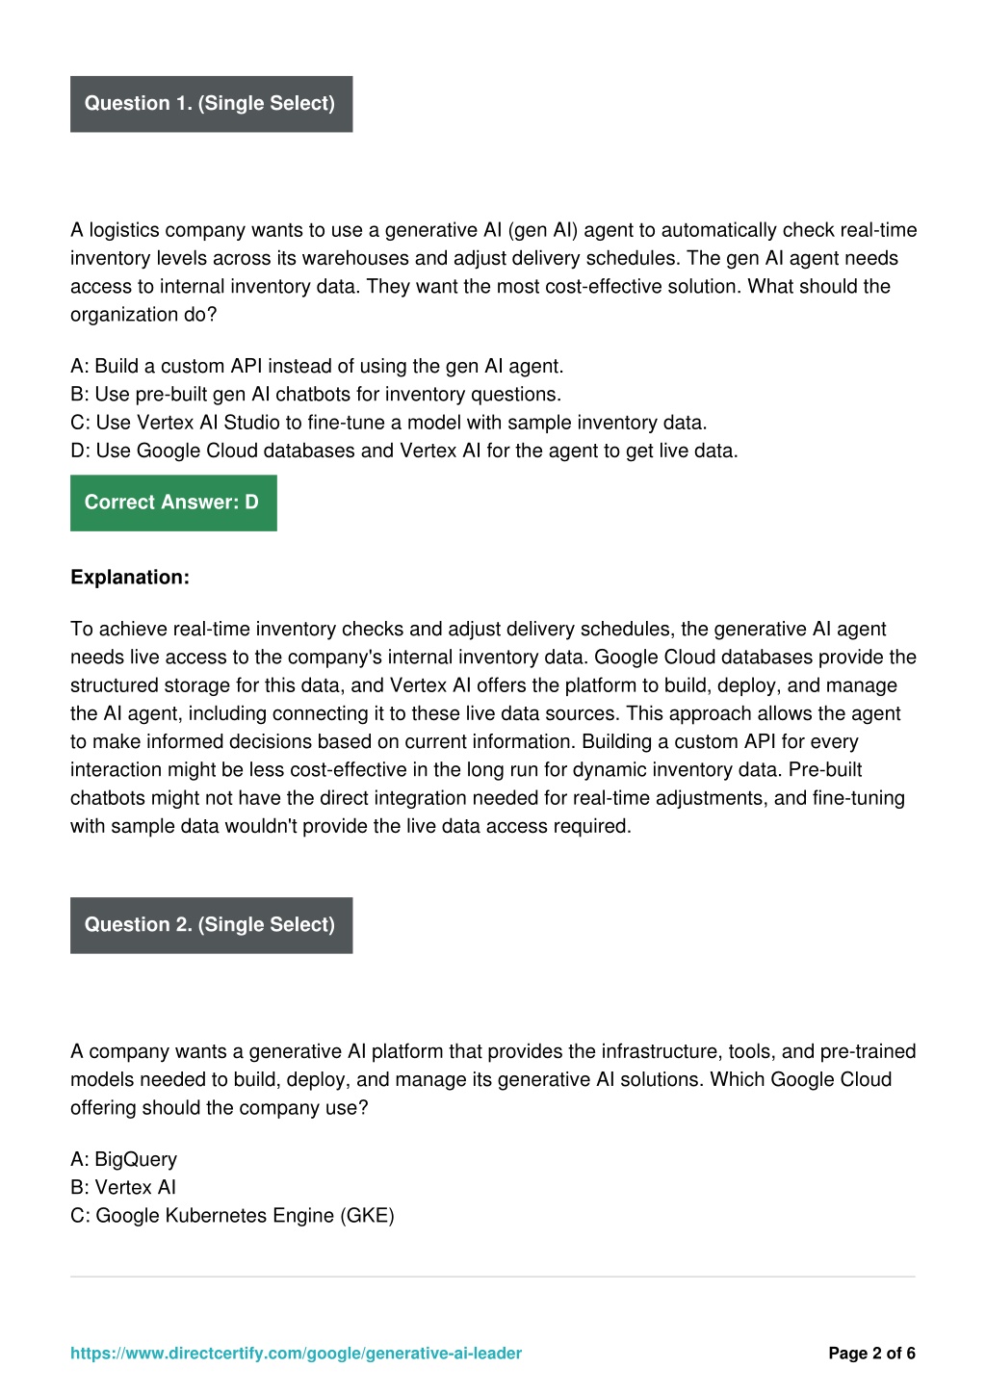Choose answer A: BigQuery
Image resolution: width=986 pixels, height=1394 pixels.
(x=123, y=1159)
